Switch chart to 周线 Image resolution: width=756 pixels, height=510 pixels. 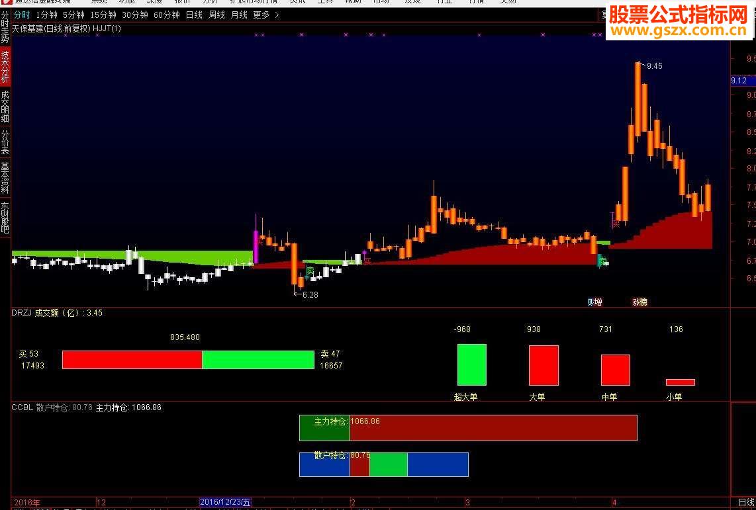pyautogui.click(x=217, y=15)
